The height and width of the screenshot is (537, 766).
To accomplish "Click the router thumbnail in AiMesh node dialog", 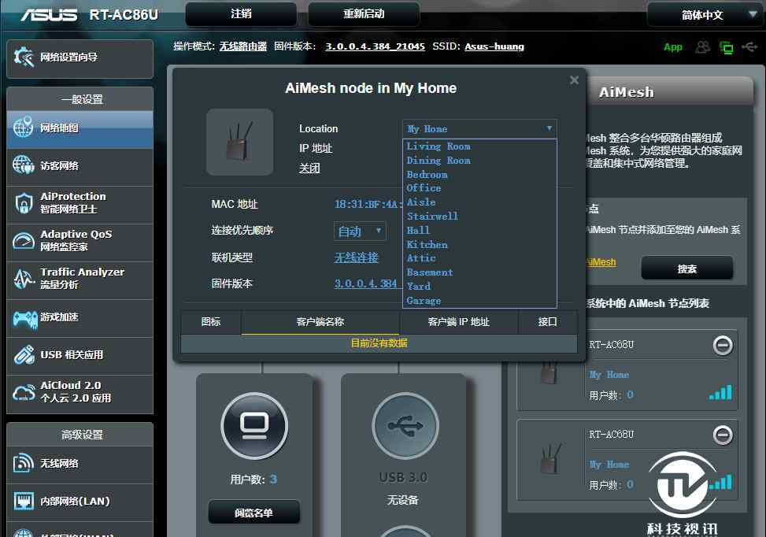I will [239, 142].
